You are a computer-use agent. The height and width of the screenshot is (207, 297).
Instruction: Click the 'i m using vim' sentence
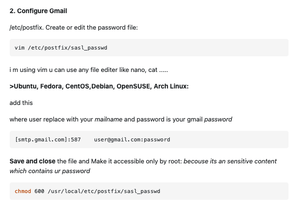[89, 70]
